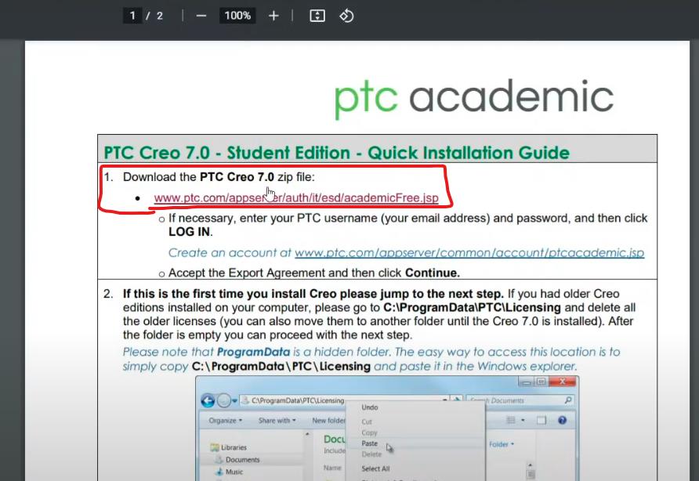Open the ptcacademic.jsp account creation link
This screenshot has width=699, height=481.
coord(469,253)
